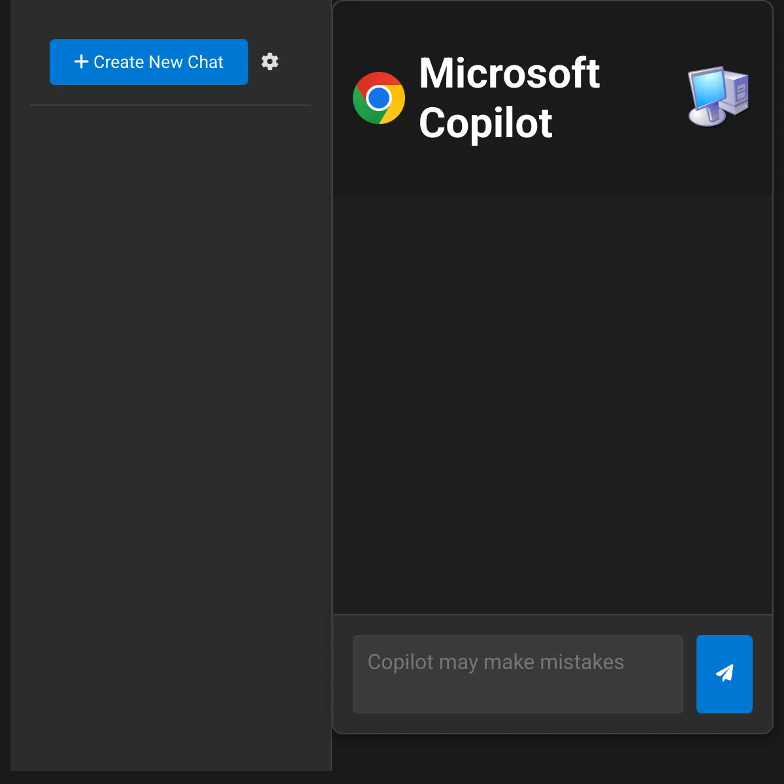
Task: Send message with the paper plane button
Action: (x=725, y=674)
